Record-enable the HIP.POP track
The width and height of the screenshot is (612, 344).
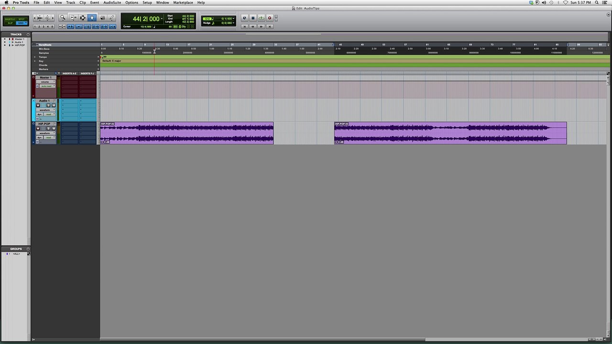38,129
